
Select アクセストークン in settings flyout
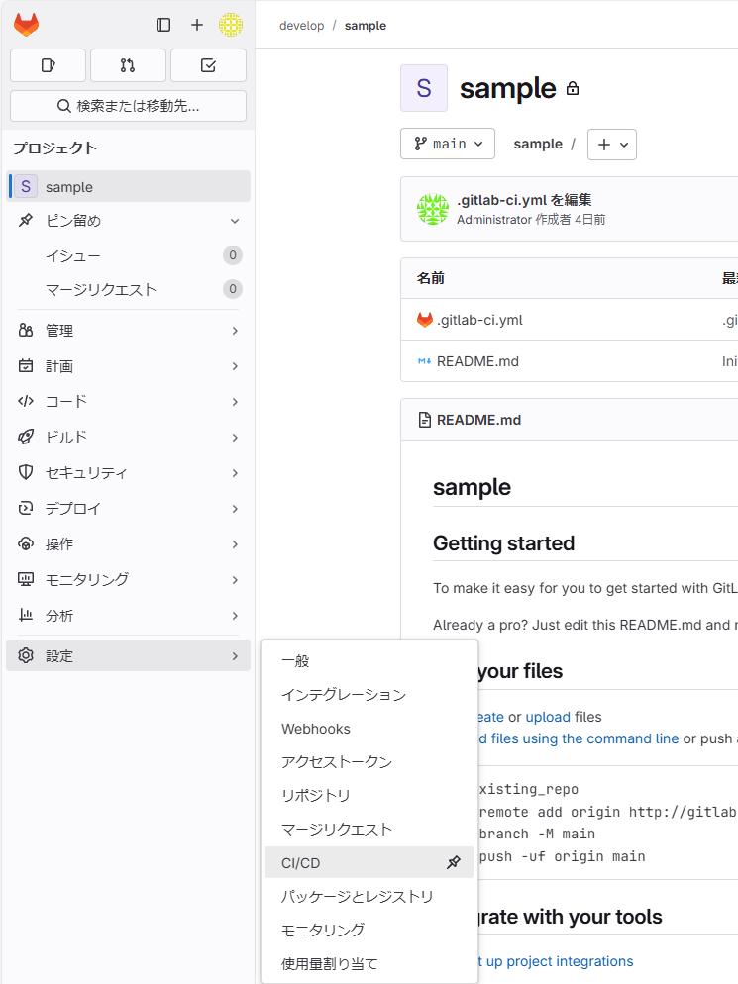[369, 762]
